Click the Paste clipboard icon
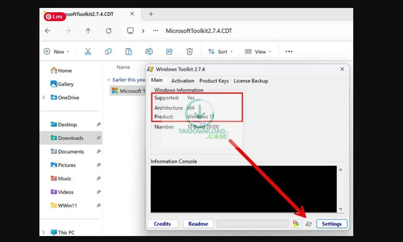The width and height of the screenshot is (403, 242). tap(129, 51)
